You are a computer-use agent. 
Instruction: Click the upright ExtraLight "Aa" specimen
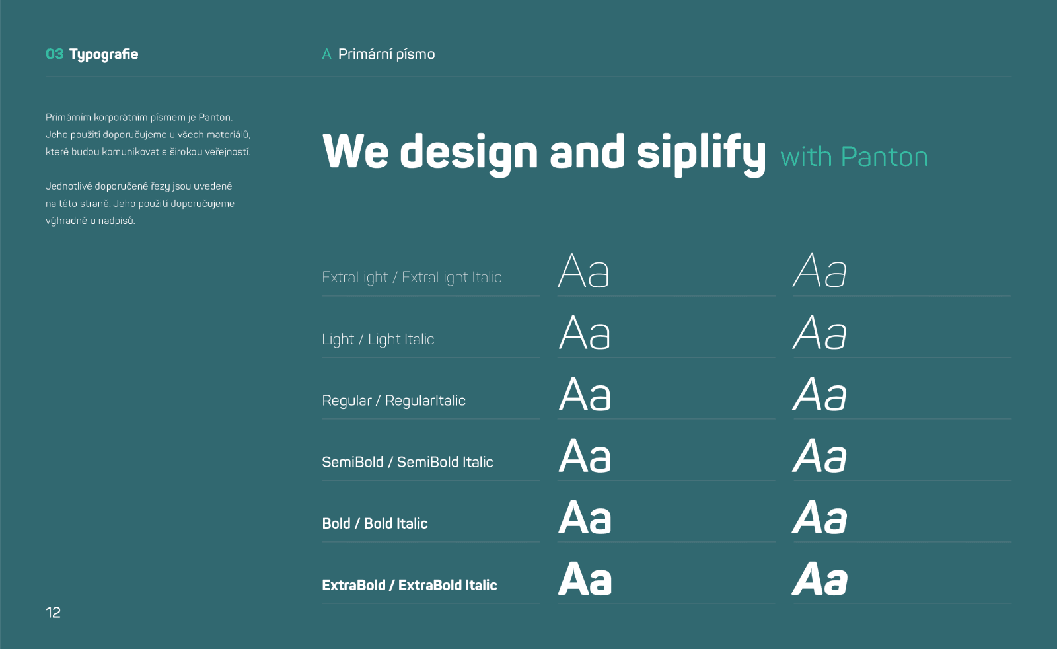click(584, 271)
